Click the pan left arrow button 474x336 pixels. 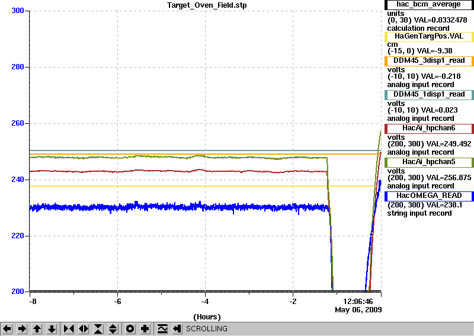(7, 329)
